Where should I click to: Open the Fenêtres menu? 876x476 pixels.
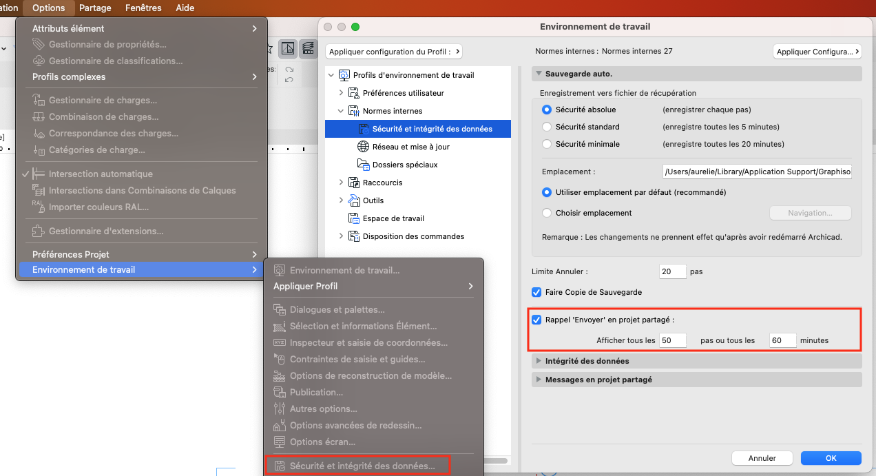click(x=143, y=8)
